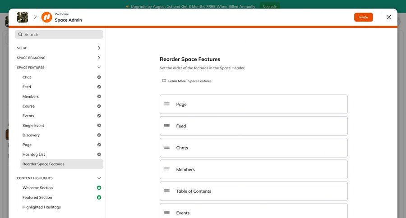
Task: Collapse the Content Highlights section chevron
Action: (x=99, y=178)
